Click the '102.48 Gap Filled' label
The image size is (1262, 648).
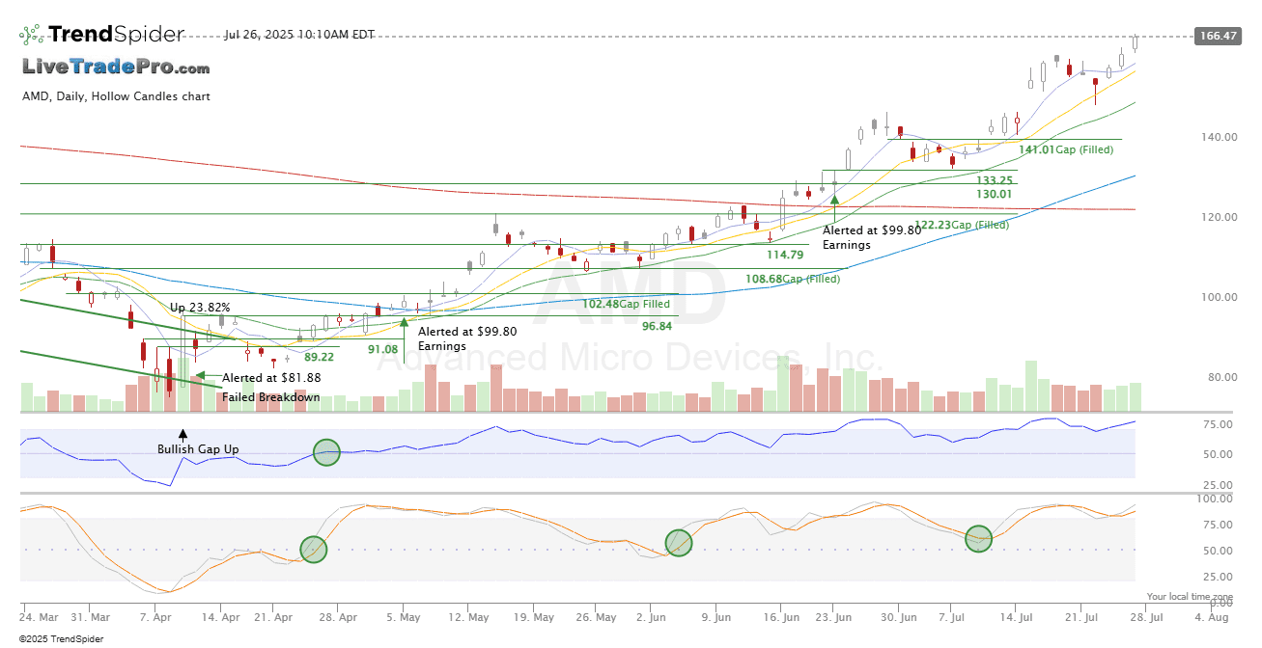point(626,304)
